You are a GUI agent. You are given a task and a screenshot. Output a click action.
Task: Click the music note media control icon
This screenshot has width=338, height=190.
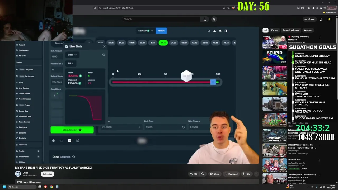click(x=309, y=8)
